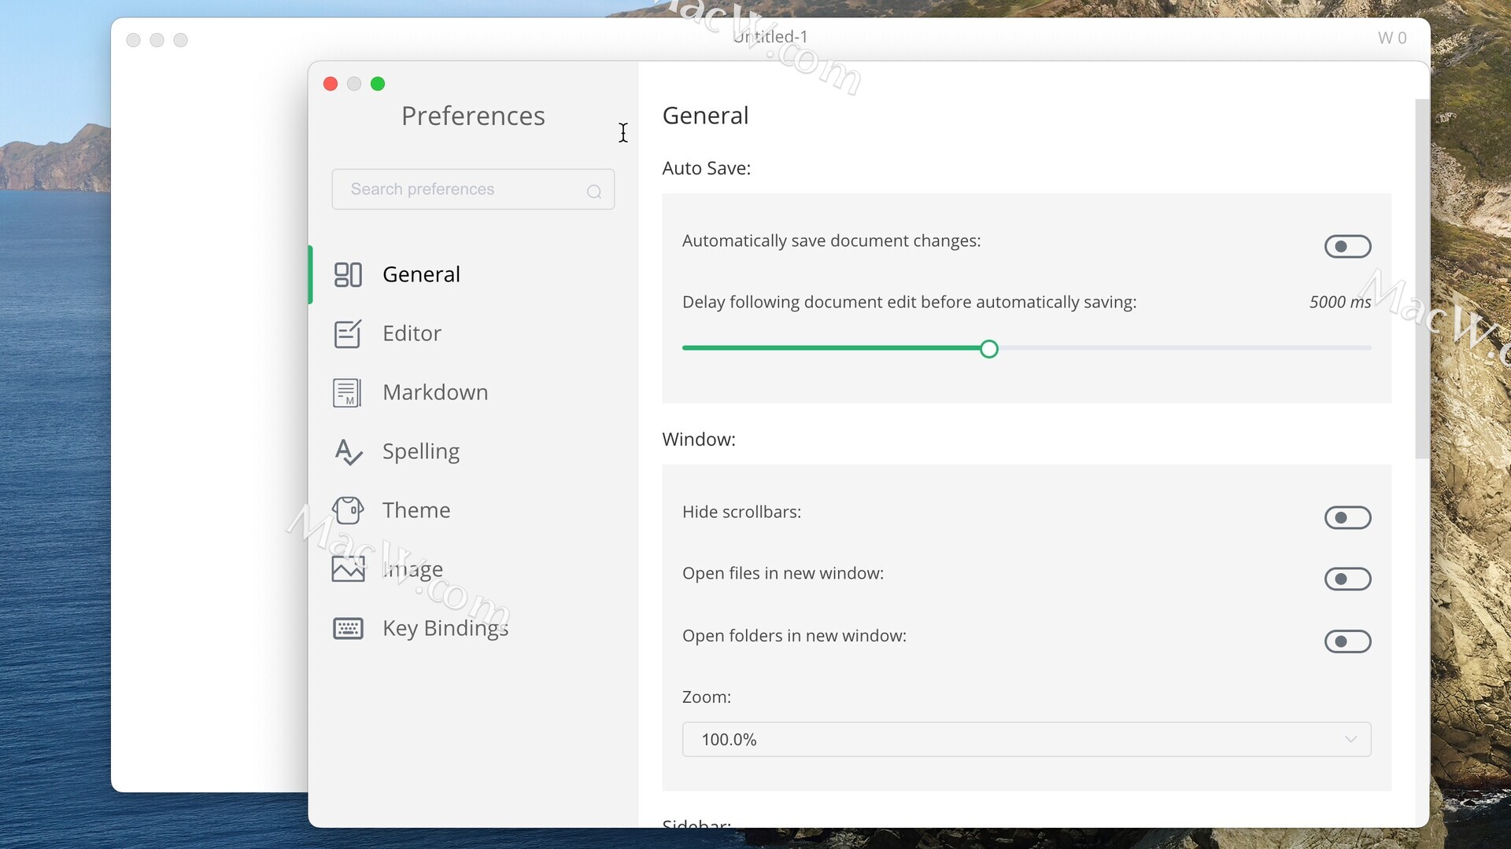This screenshot has width=1511, height=849.
Task: Select the Theme label in sidebar
Action: click(416, 510)
